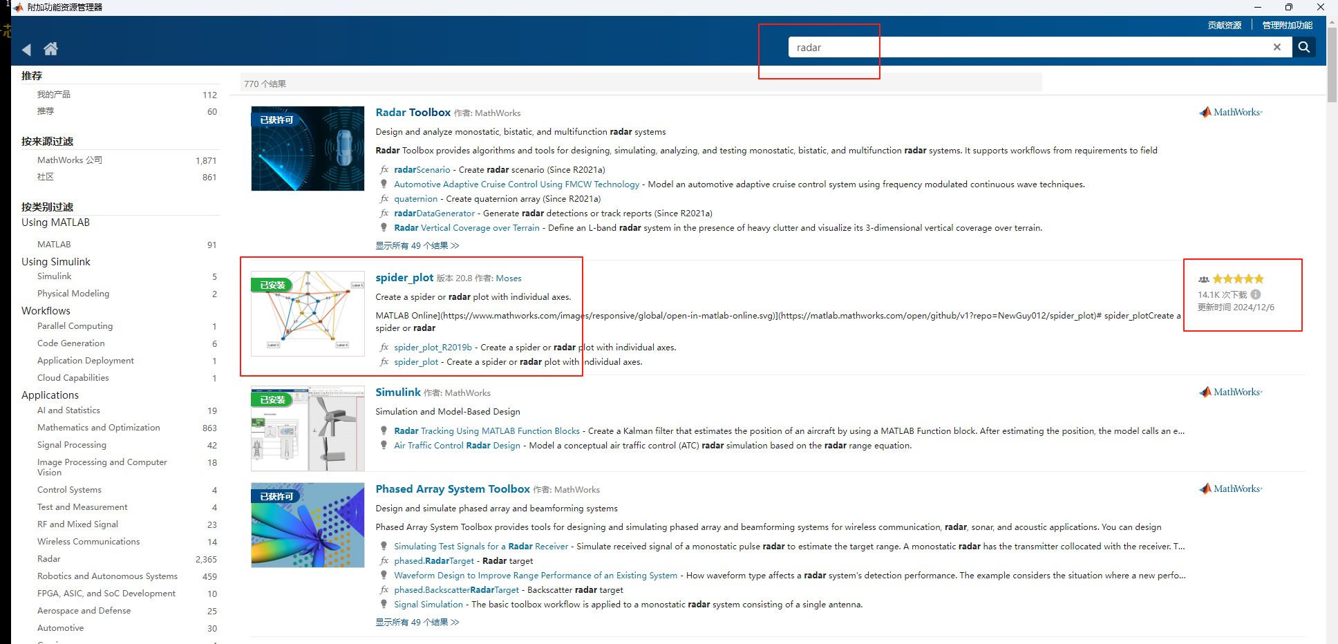Open Air Traffic Control Radar Design link

[457, 446]
